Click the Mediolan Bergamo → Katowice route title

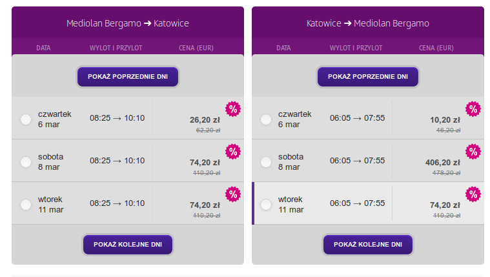point(127,23)
